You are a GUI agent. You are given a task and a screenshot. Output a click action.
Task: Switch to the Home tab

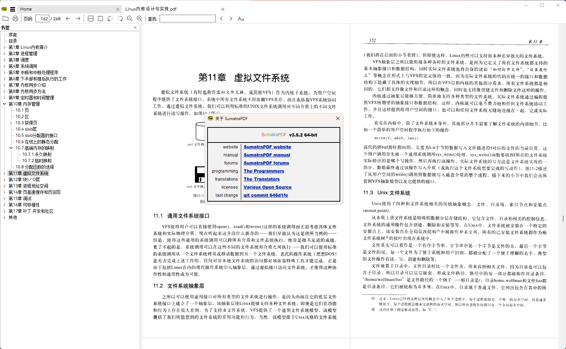[26, 9]
